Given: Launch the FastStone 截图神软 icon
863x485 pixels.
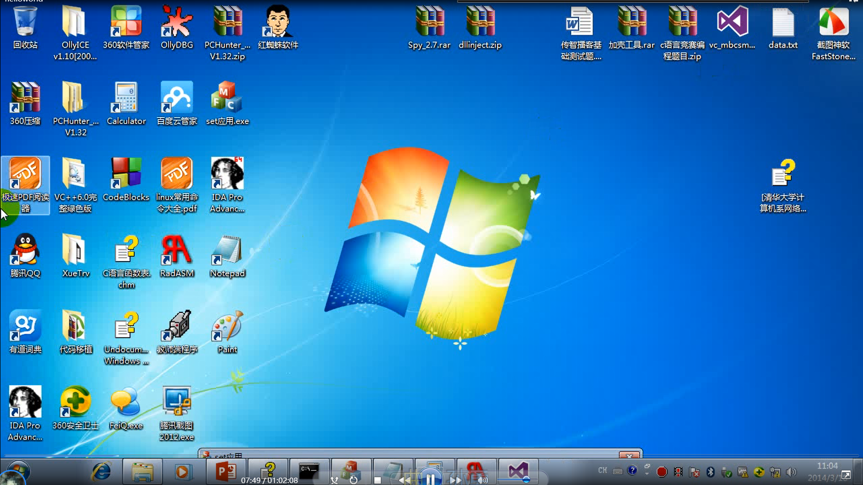Looking at the screenshot, I should (834, 32).
